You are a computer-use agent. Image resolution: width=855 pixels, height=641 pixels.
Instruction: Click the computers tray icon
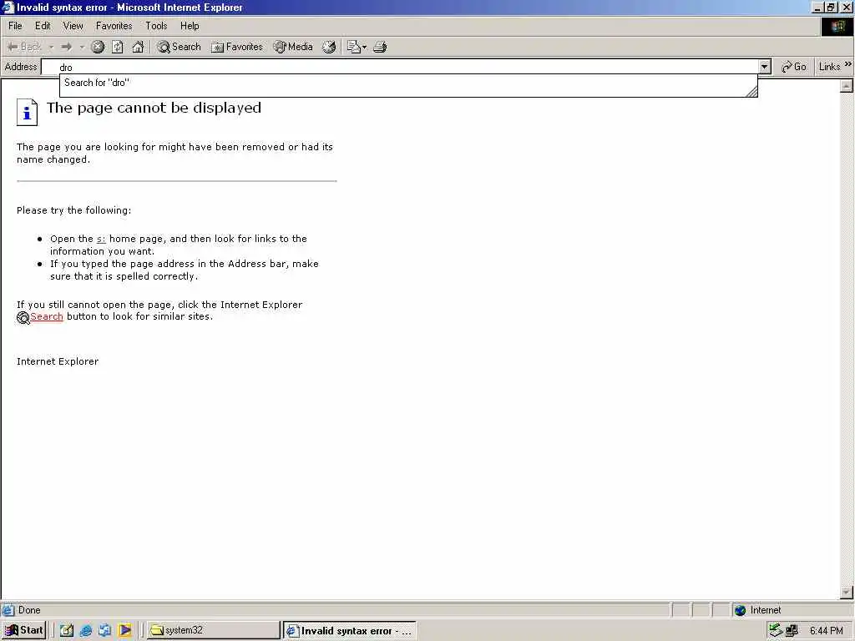coord(792,631)
